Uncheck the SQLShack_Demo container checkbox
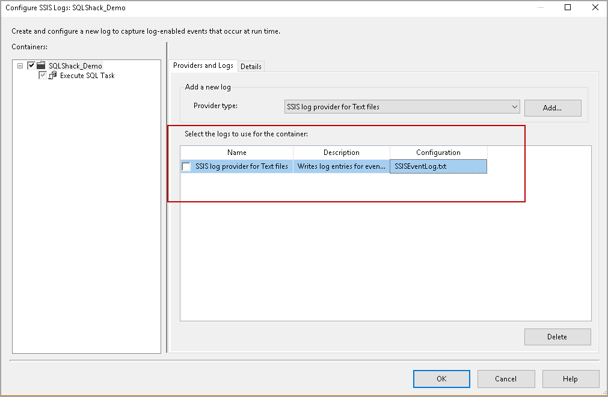This screenshot has width=608, height=397. pos(31,65)
